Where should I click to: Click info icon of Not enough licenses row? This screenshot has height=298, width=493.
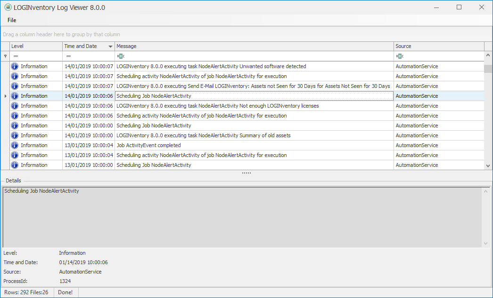tap(15, 106)
